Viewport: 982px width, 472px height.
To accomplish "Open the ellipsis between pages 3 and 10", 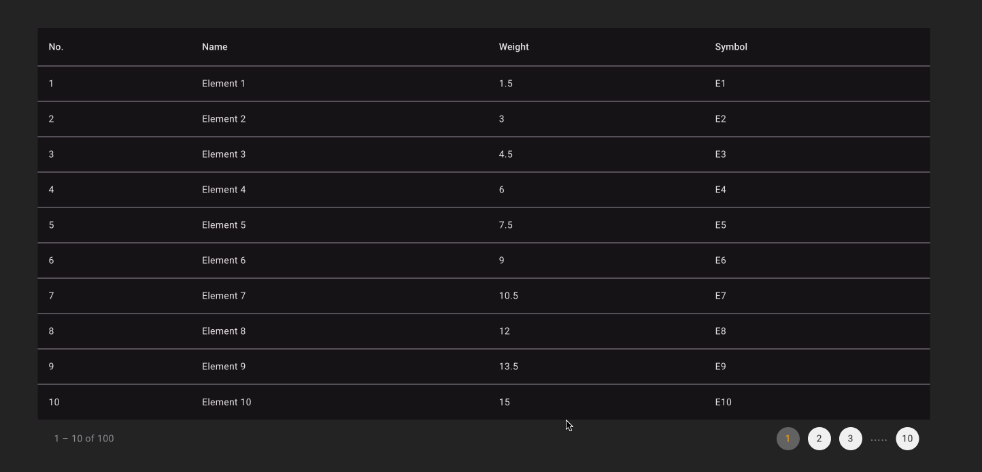I will click(x=879, y=439).
